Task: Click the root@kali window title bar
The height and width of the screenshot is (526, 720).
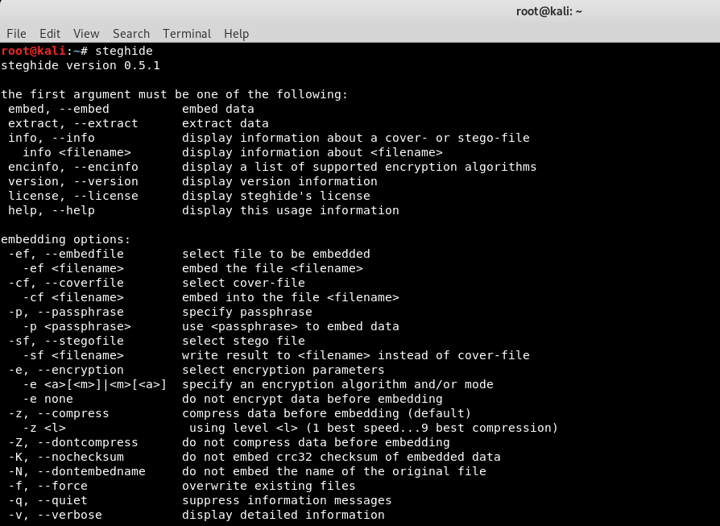Action: (x=548, y=11)
